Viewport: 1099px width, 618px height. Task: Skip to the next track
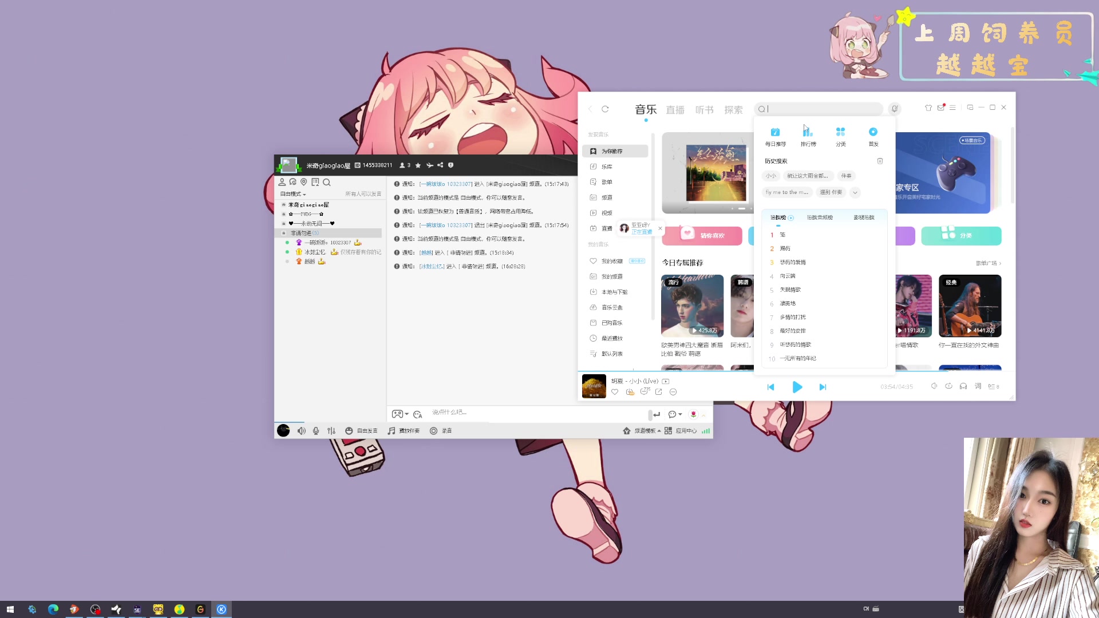[x=823, y=387]
